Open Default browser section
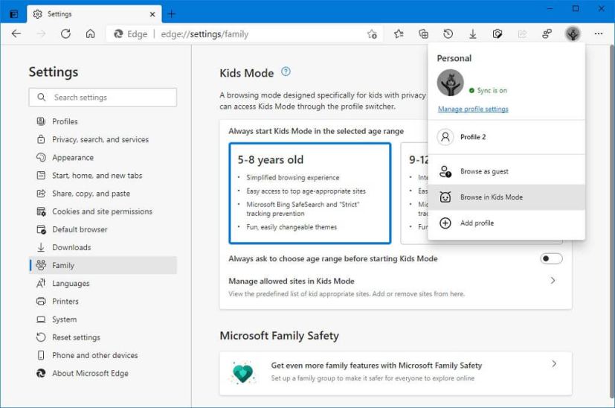The height and width of the screenshot is (408, 615). point(103,229)
